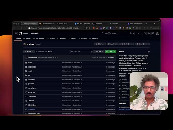Open the .vercelignore file
Viewport: 173px width, 130px height.
[32, 88]
